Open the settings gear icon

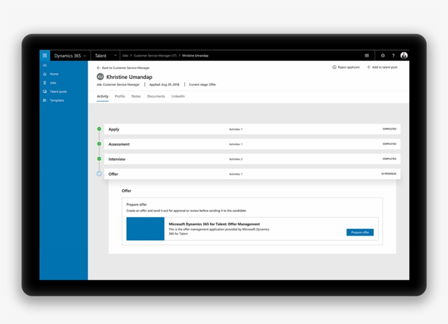(382, 56)
